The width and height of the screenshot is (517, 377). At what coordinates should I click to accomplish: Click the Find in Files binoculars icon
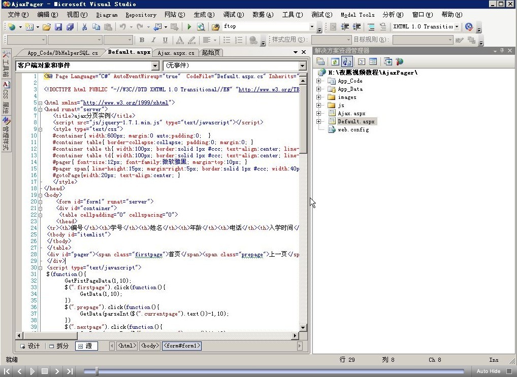point(215,27)
